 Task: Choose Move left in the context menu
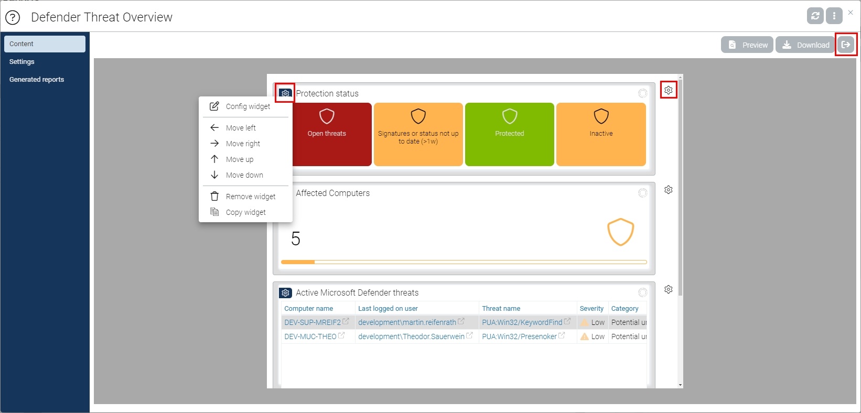(245, 128)
